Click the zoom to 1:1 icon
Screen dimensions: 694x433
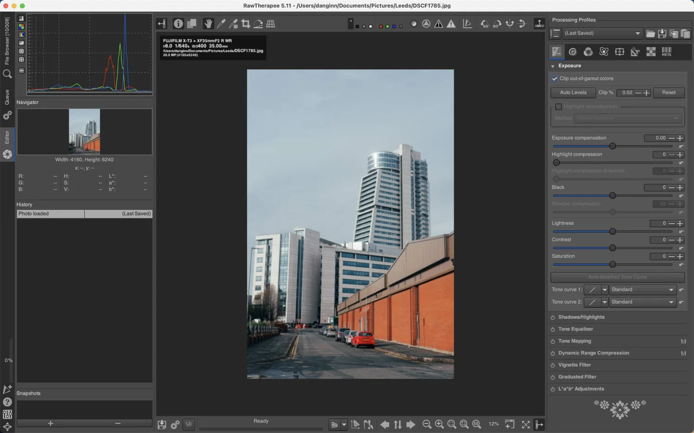[x=476, y=424]
